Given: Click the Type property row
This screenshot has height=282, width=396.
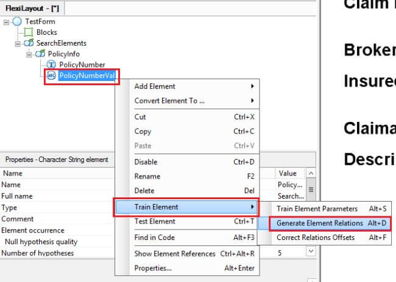Looking at the screenshot, I should point(57,208).
